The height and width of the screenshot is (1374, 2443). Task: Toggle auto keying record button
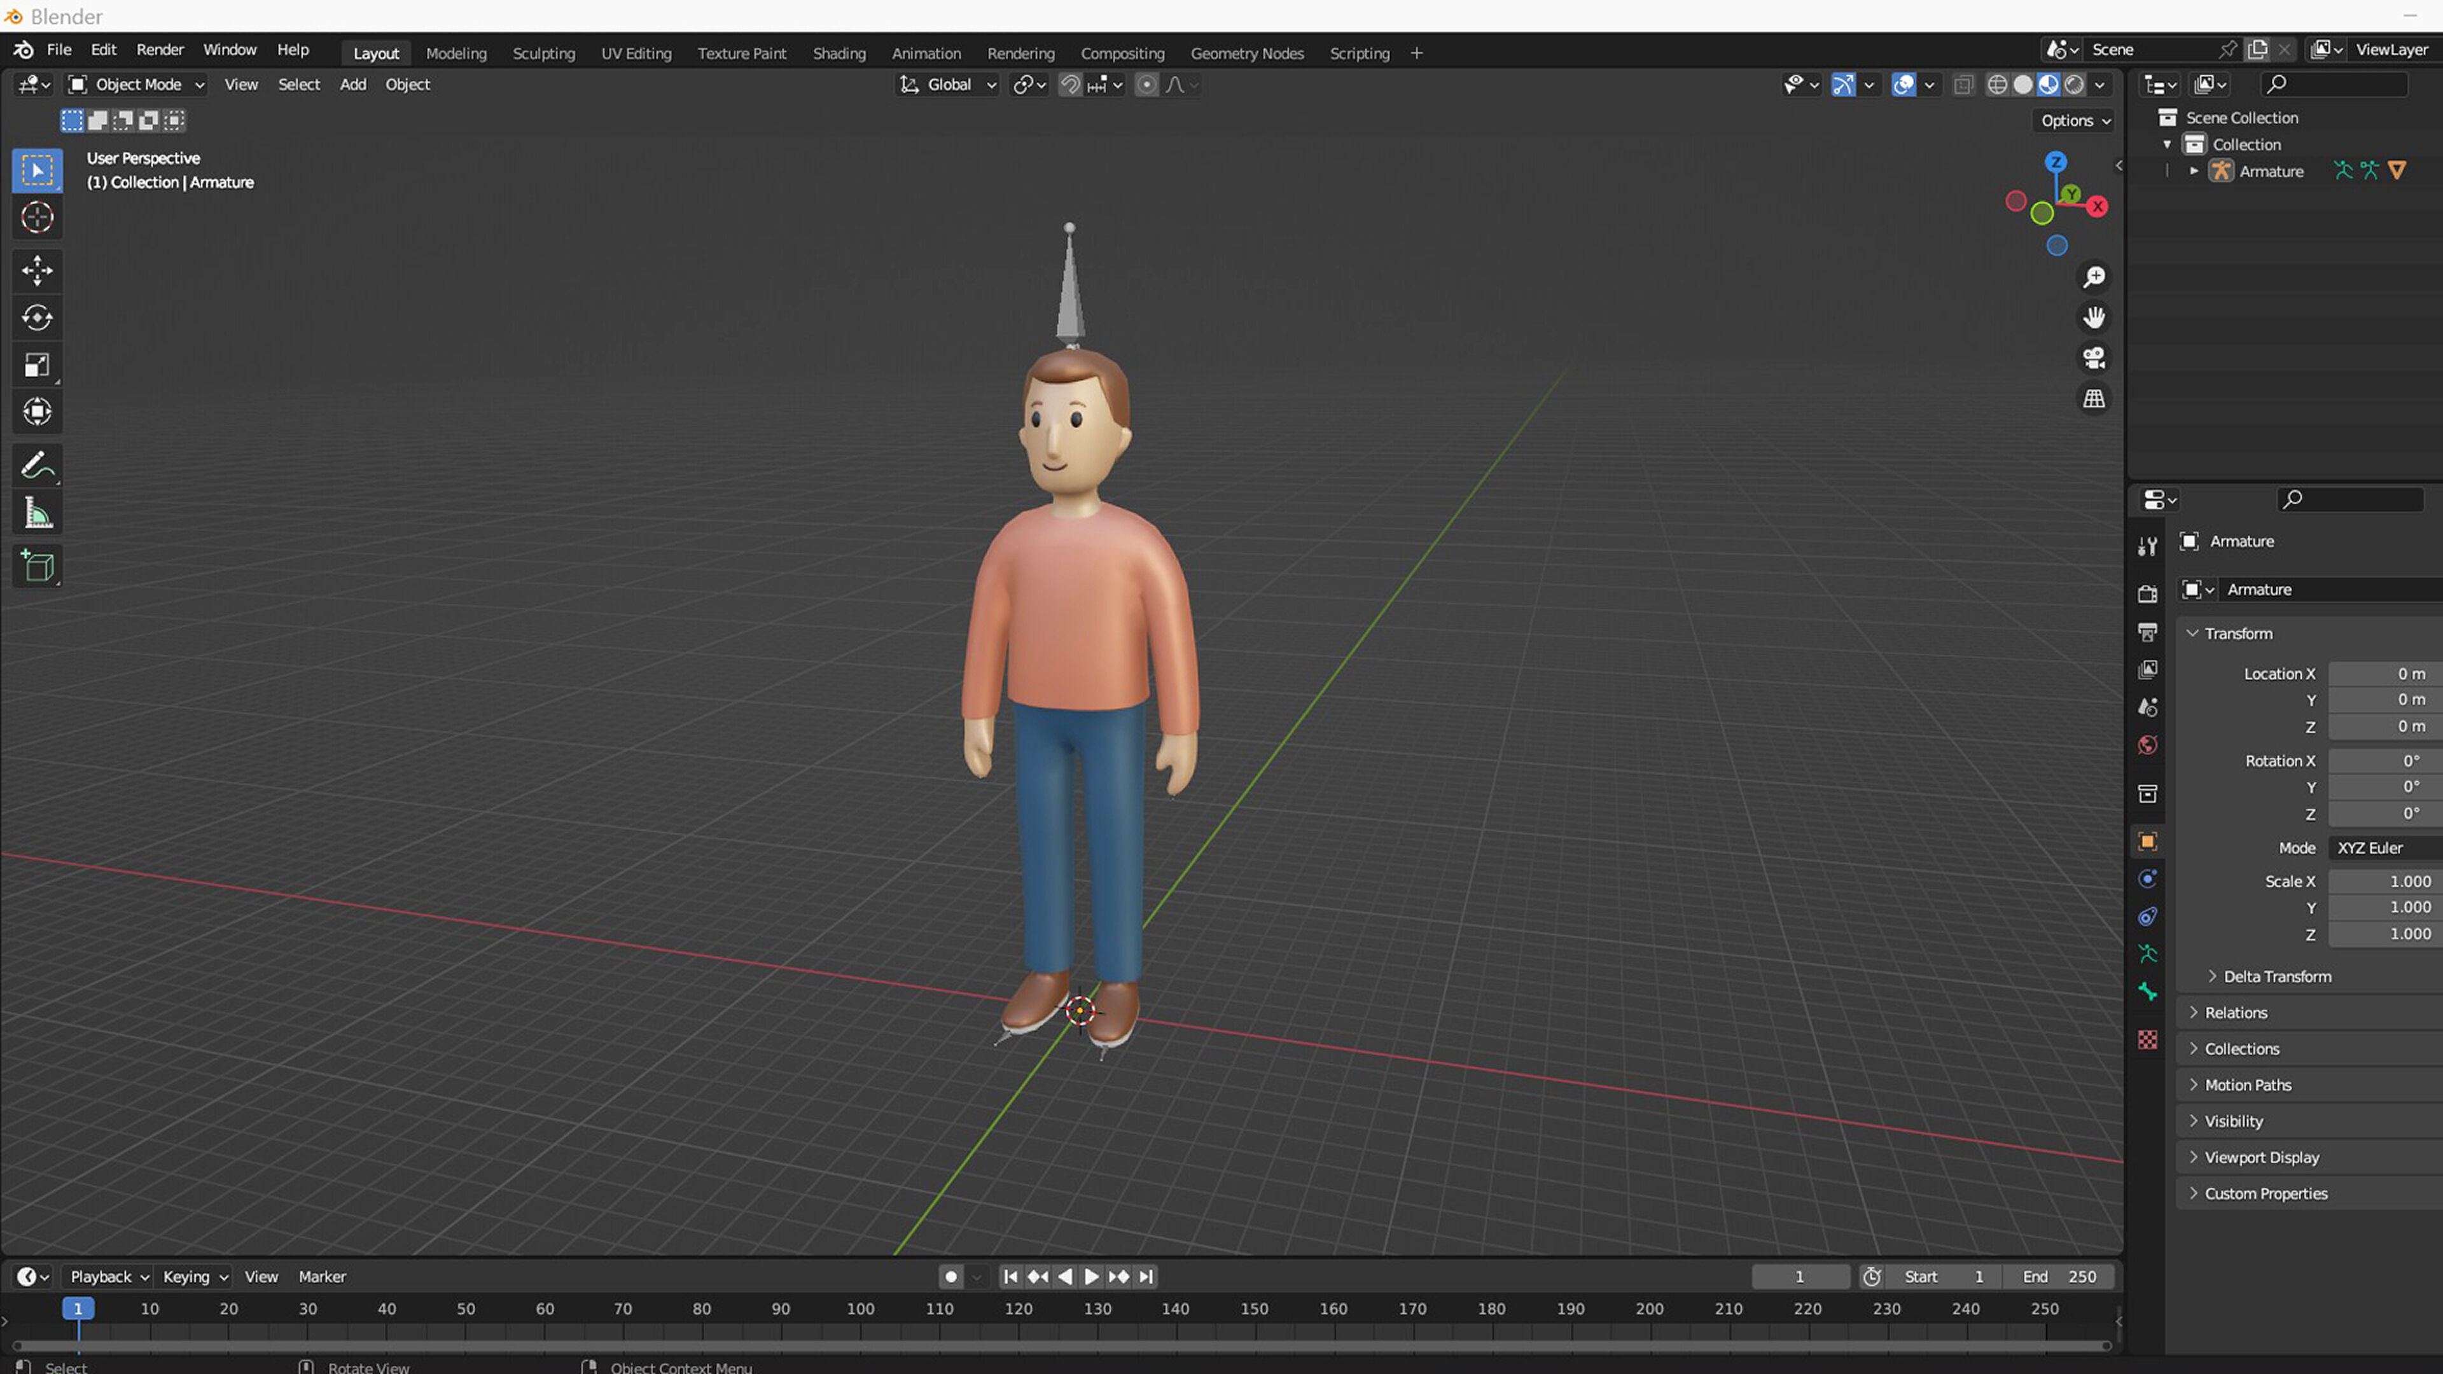tap(950, 1277)
